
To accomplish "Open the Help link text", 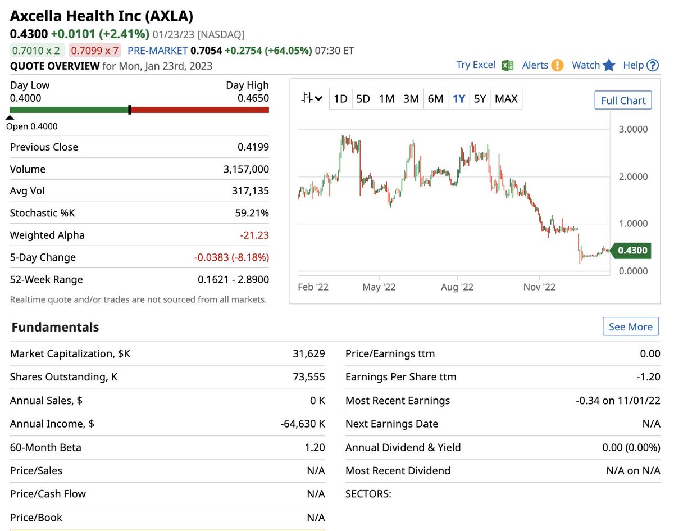I will (x=633, y=65).
